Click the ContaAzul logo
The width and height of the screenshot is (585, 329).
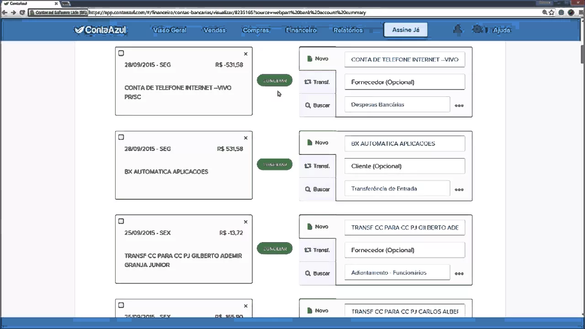tap(100, 30)
